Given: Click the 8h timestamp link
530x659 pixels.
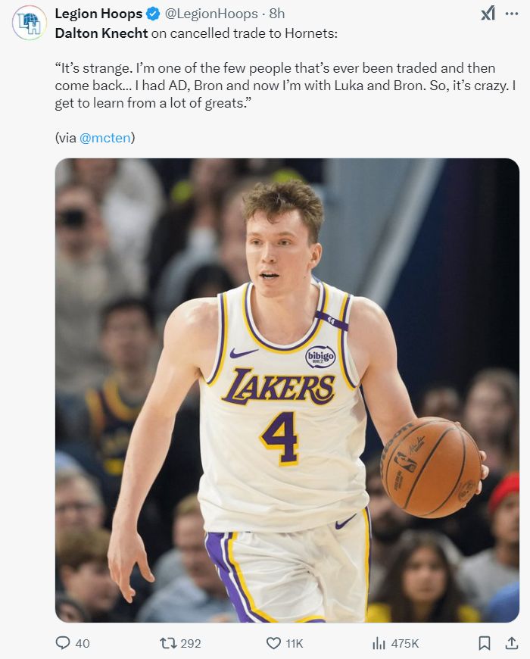Looking at the screenshot, I should [x=276, y=14].
